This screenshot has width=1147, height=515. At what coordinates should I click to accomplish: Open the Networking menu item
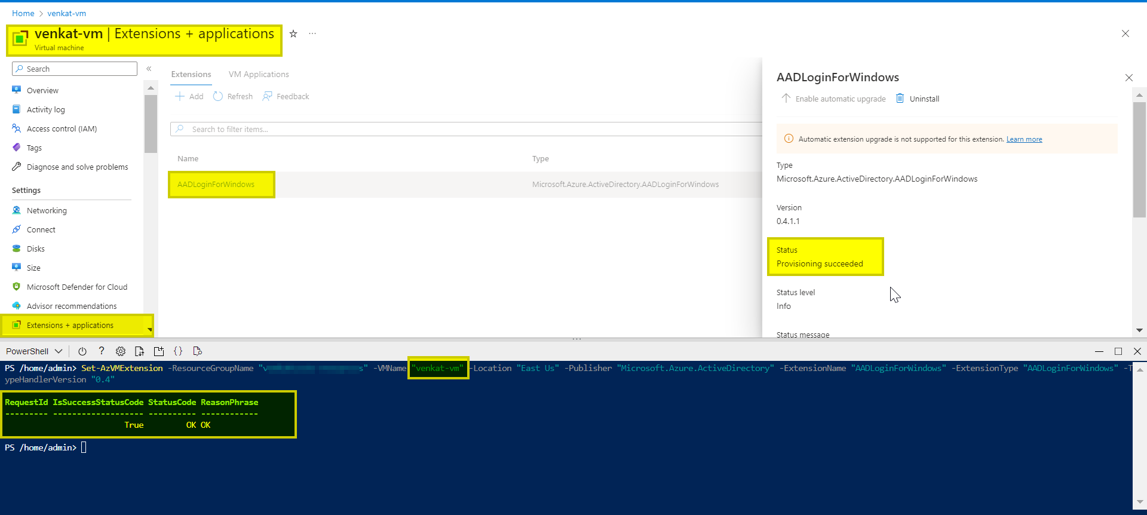pyautogui.click(x=47, y=210)
